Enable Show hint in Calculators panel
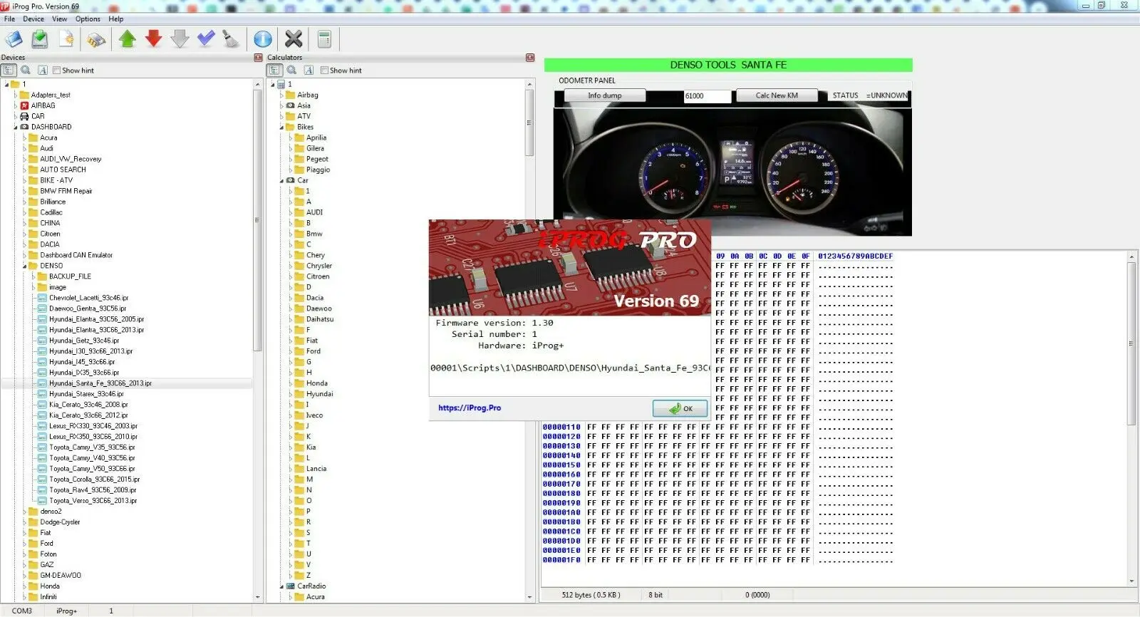Image resolution: width=1140 pixels, height=617 pixels. coord(325,71)
